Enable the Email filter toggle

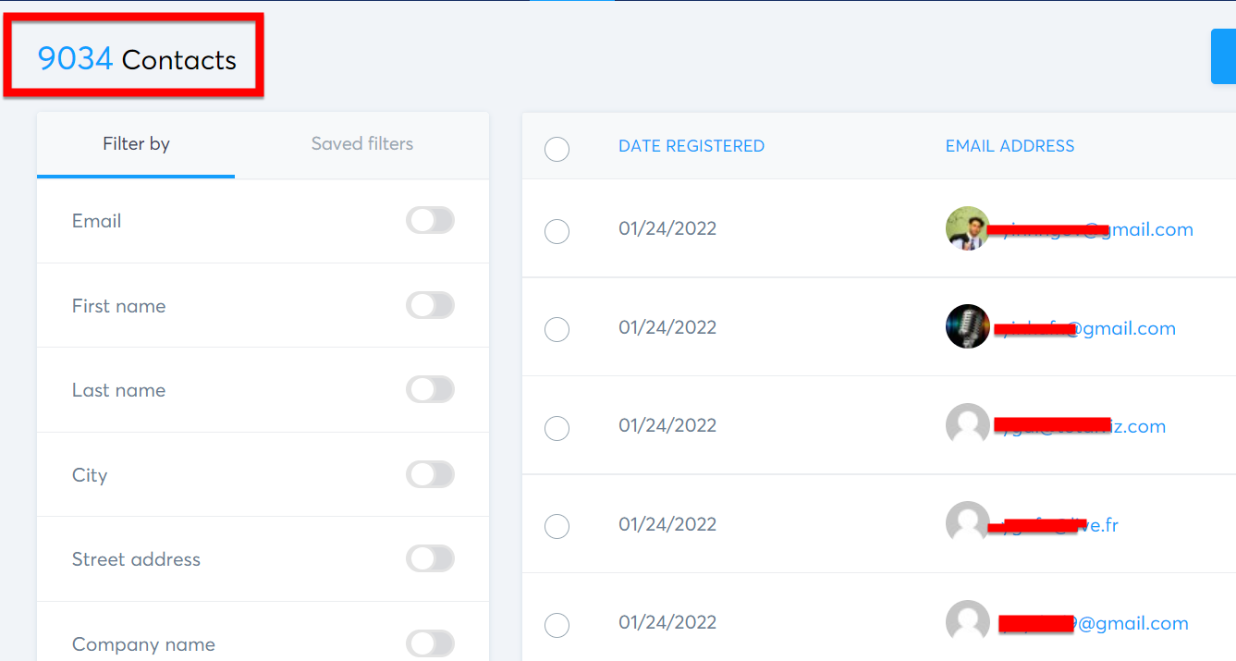click(x=430, y=220)
